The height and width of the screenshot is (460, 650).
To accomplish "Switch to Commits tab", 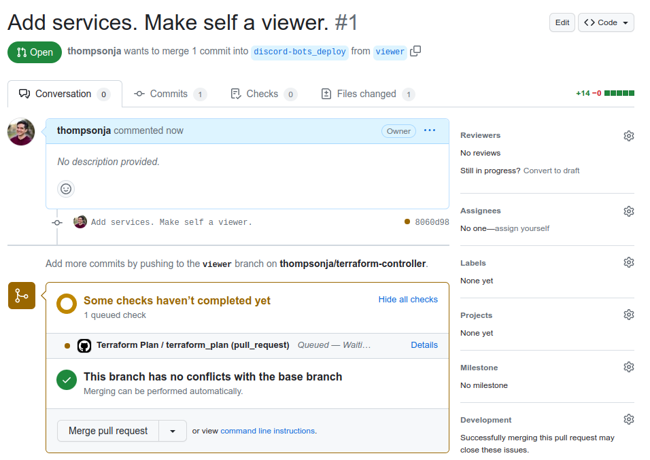I will [170, 94].
